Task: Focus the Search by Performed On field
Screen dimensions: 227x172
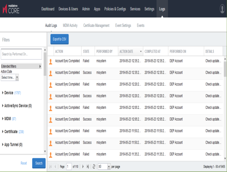Action: pos(21,54)
